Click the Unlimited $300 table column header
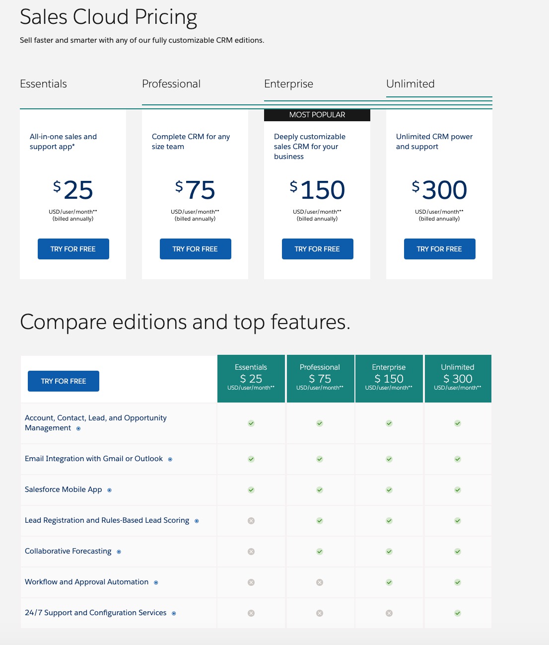The image size is (549, 645). click(458, 379)
